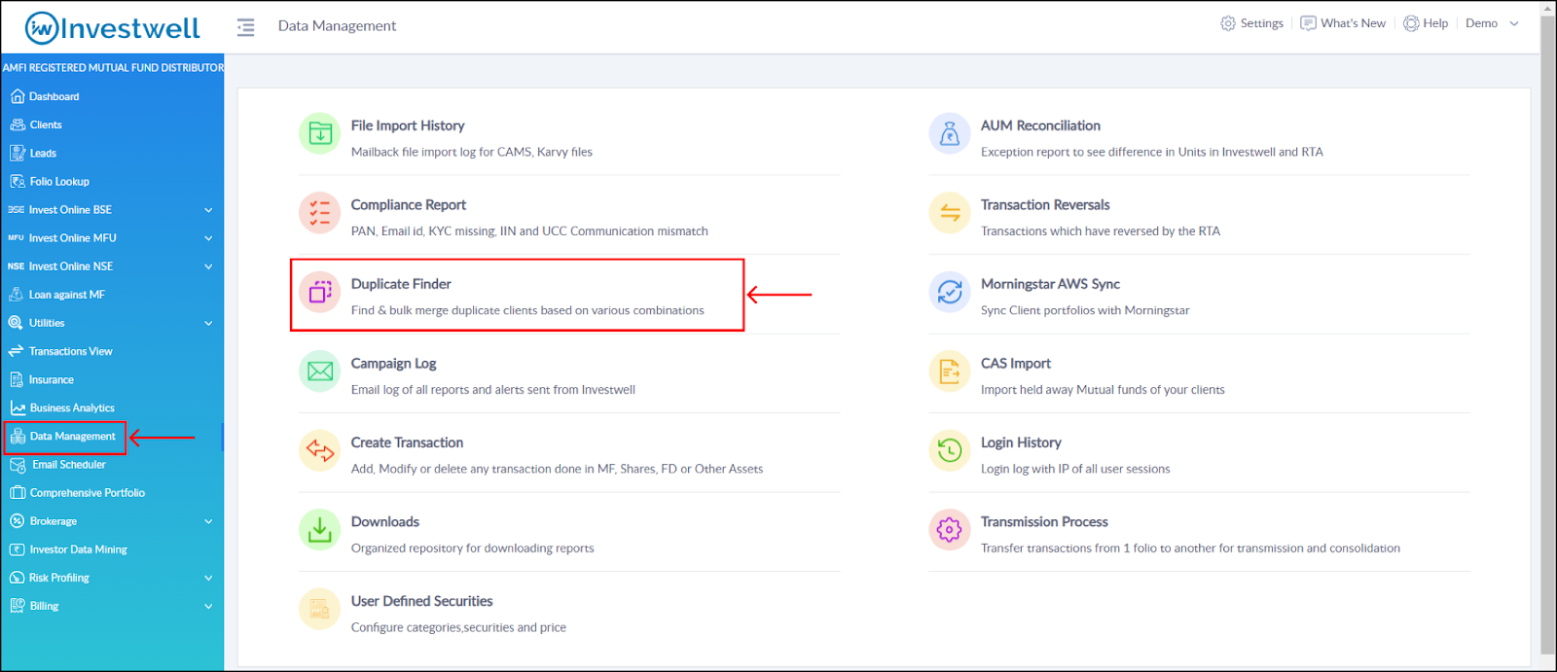Click the Login History clock icon
The height and width of the screenshot is (672, 1557).
tap(950, 450)
